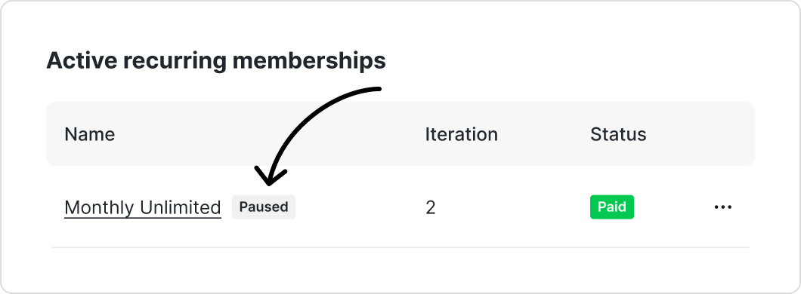The height and width of the screenshot is (294, 801).
Task: Select the green Paid status badge
Action: 612,207
